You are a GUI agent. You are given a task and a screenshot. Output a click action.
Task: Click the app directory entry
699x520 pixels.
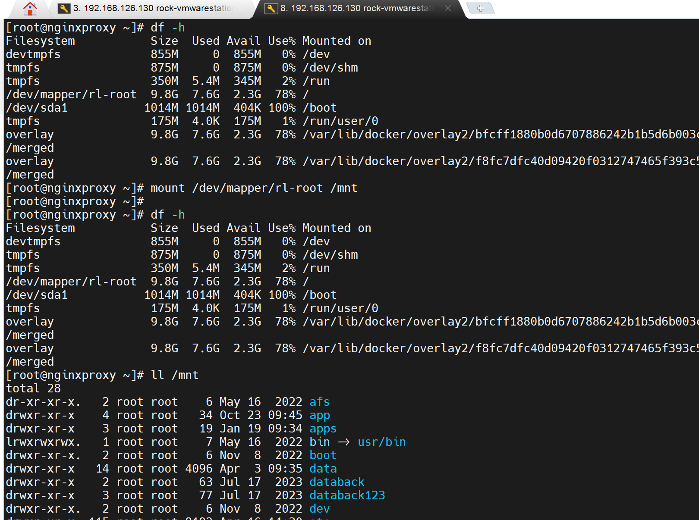(319, 415)
